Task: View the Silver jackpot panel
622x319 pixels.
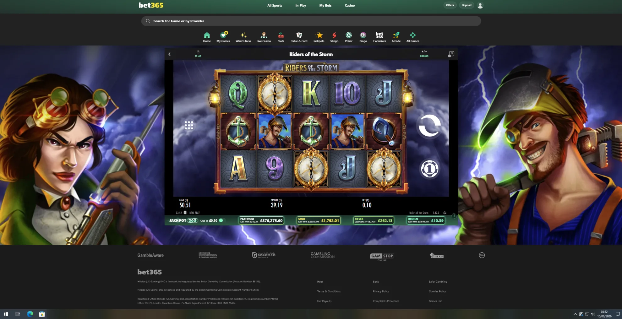Action: [374, 220]
